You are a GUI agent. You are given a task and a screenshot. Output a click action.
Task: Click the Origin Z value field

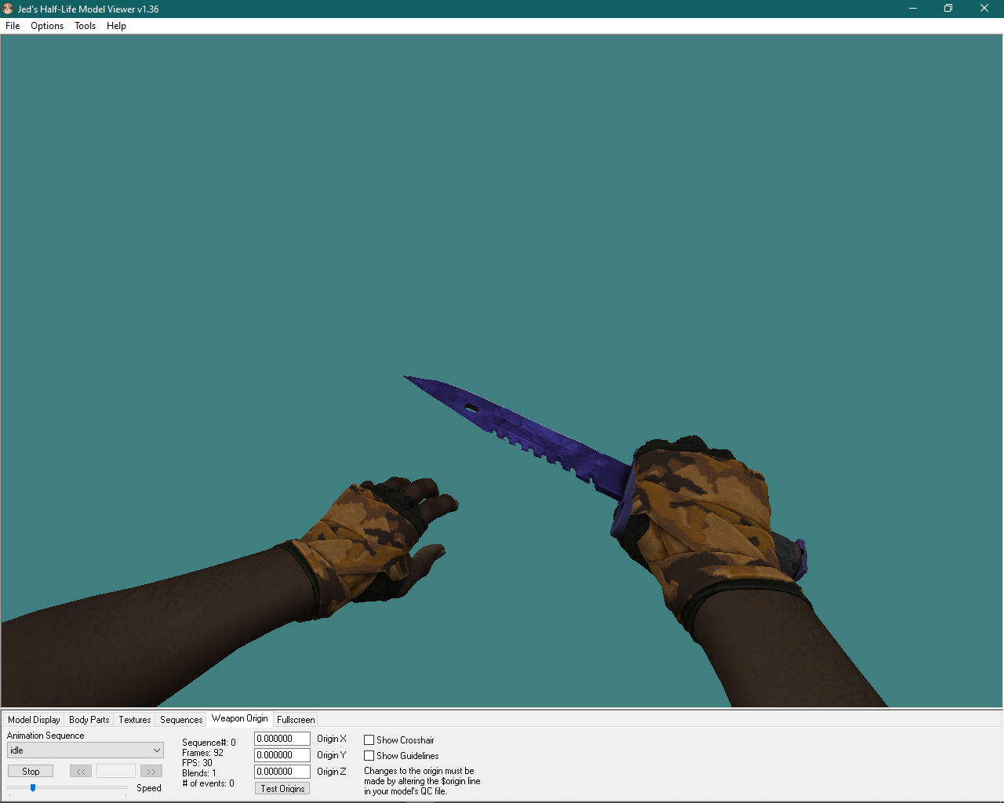(x=282, y=772)
